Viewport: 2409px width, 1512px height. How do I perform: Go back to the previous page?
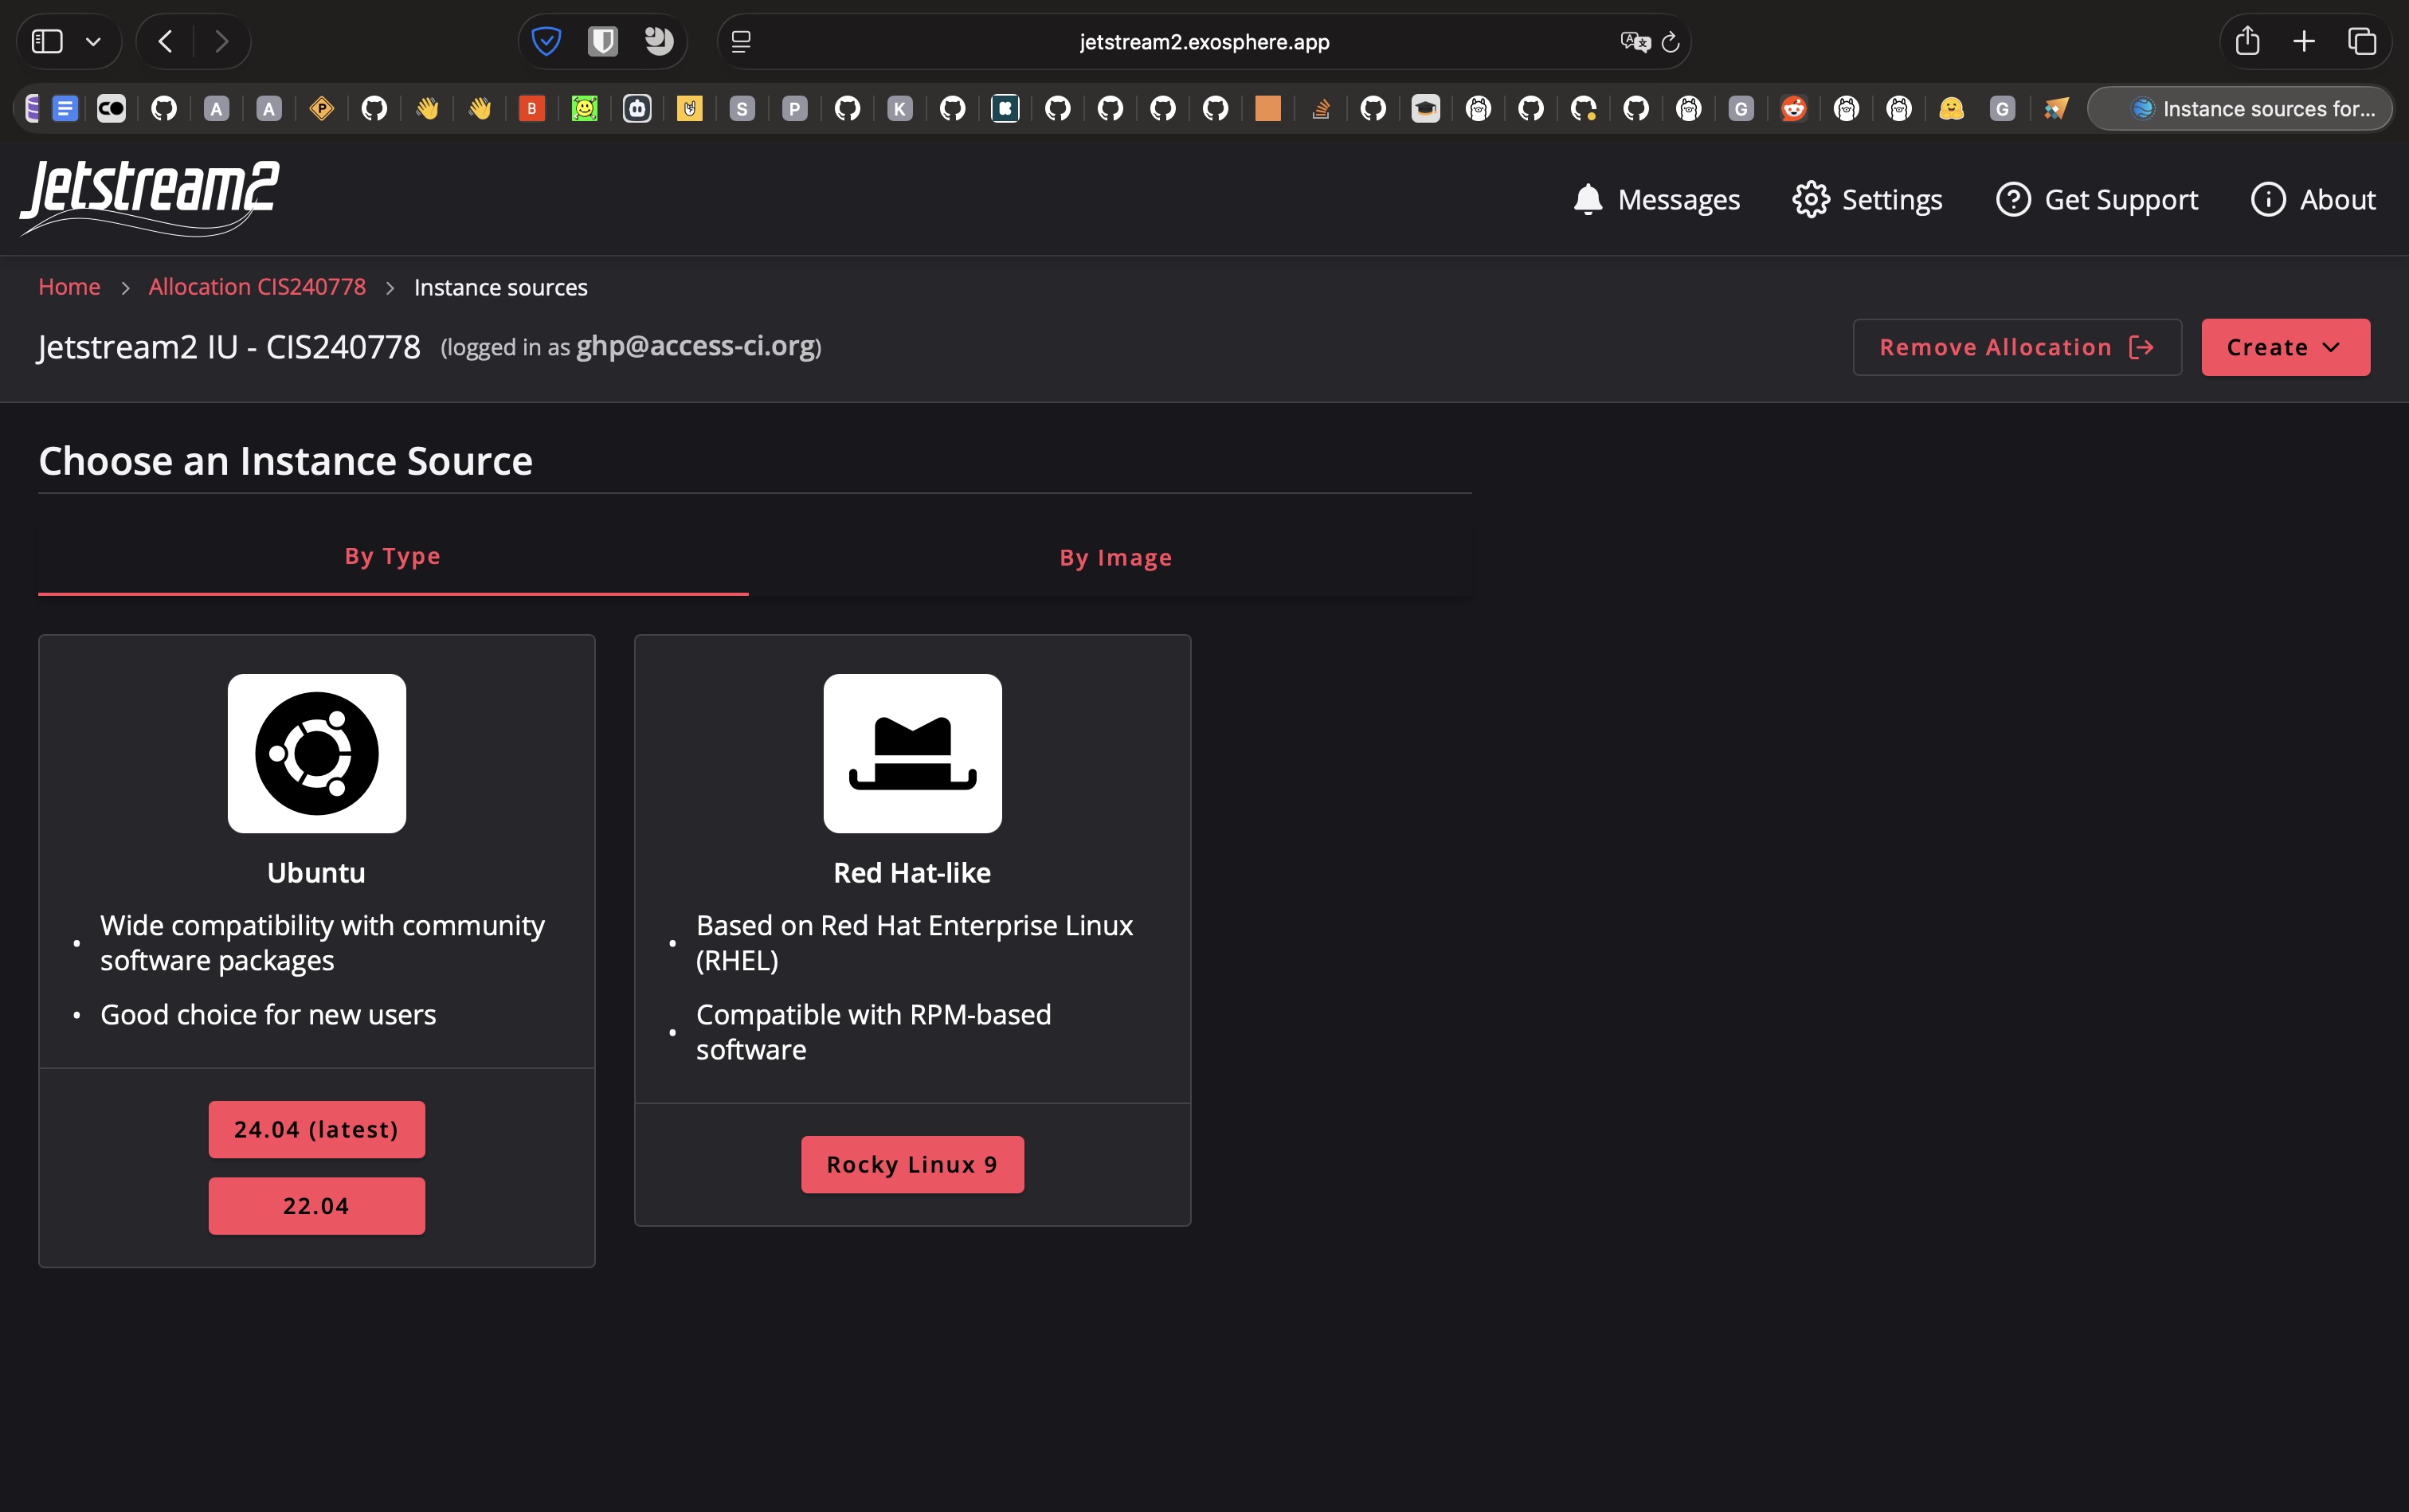coord(166,41)
